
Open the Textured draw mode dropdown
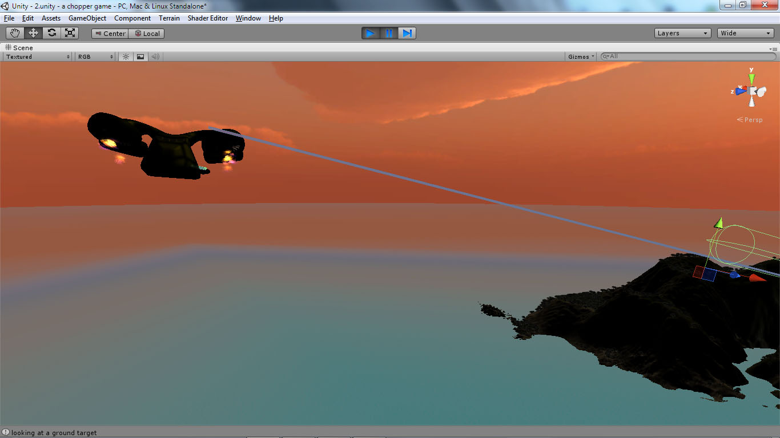pos(38,56)
